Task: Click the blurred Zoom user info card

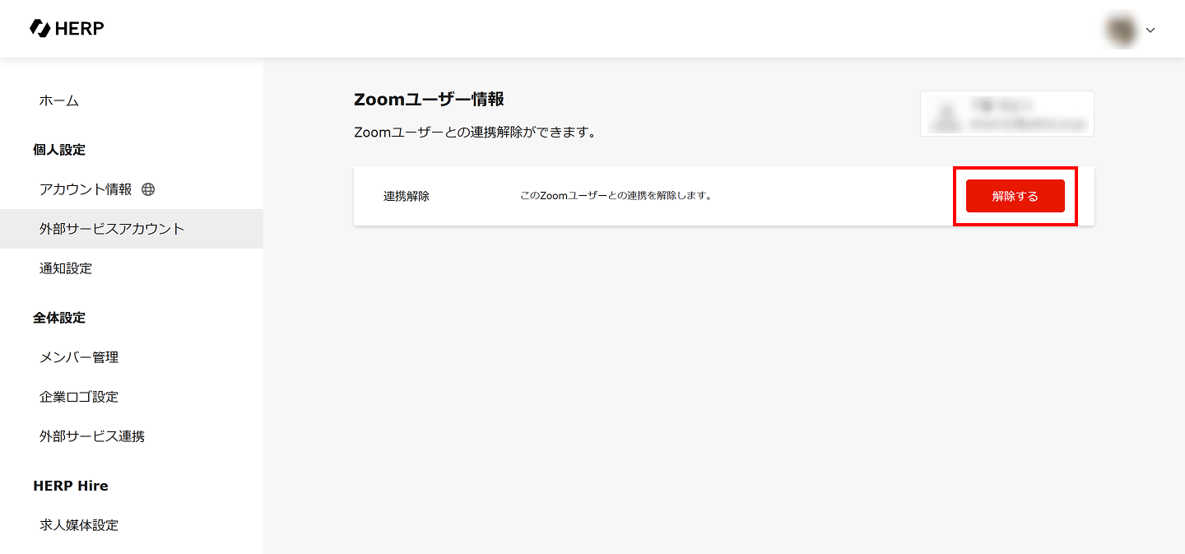Action: click(1007, 114)
